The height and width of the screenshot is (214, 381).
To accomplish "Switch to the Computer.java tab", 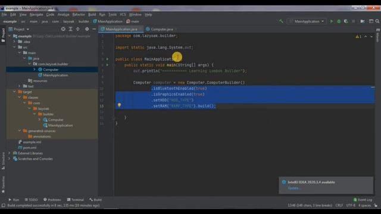I will [x=161, y=29].
